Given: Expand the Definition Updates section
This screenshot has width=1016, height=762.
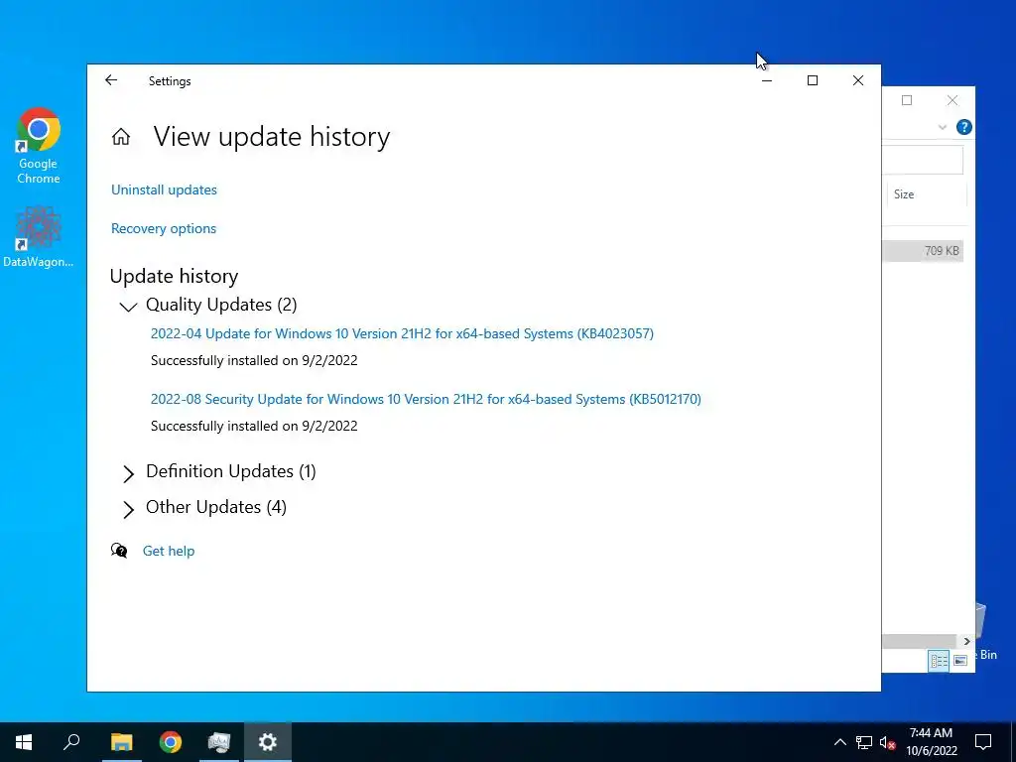Looking at the screenshot, I should (128, 473).
